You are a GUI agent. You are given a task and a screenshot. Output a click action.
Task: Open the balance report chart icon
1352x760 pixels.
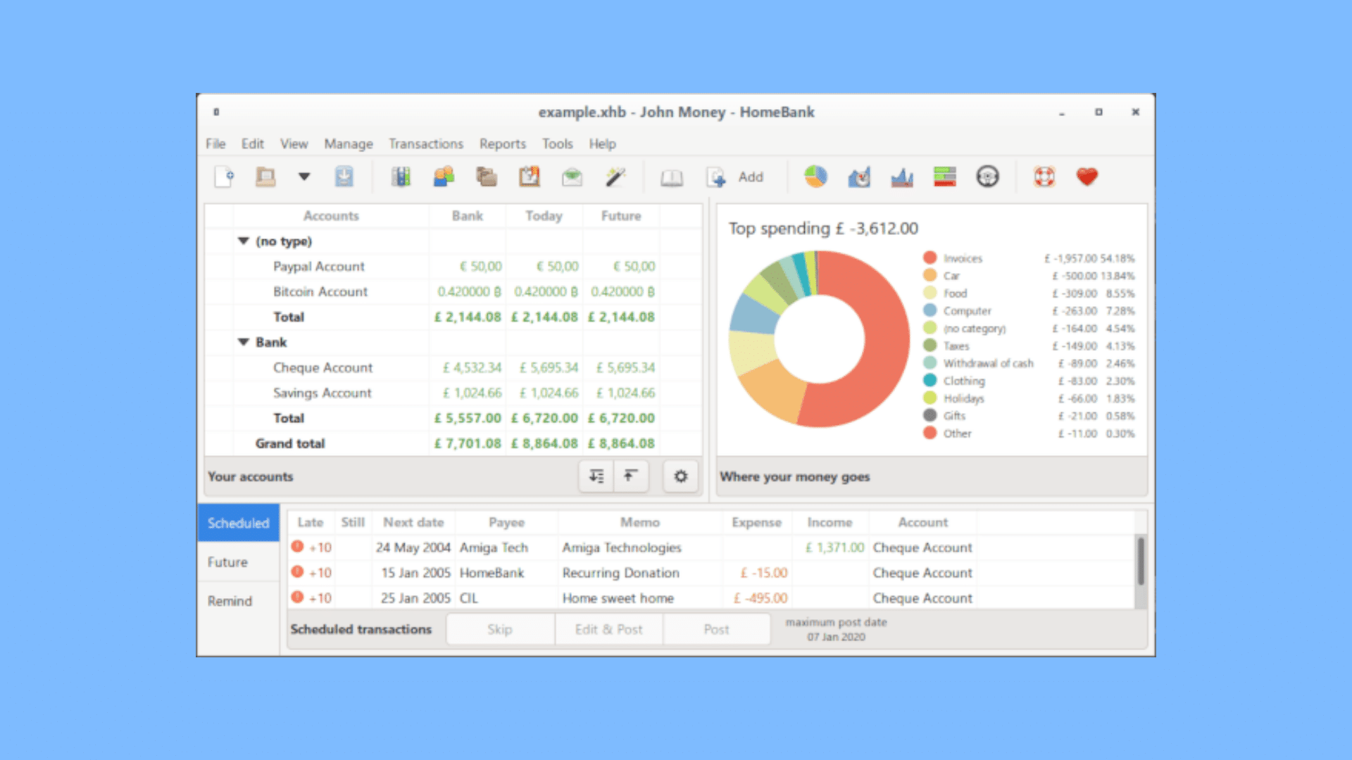click(902, 177)
